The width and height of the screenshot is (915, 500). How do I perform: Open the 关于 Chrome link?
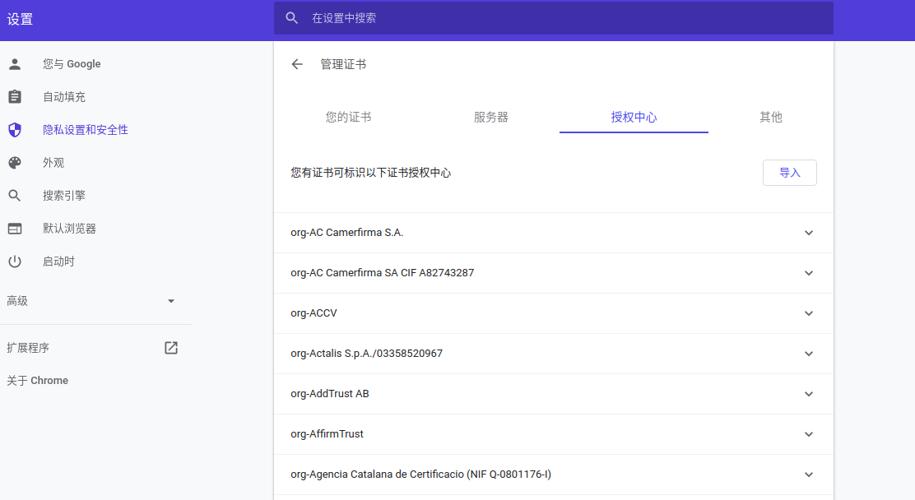[37, 381]
